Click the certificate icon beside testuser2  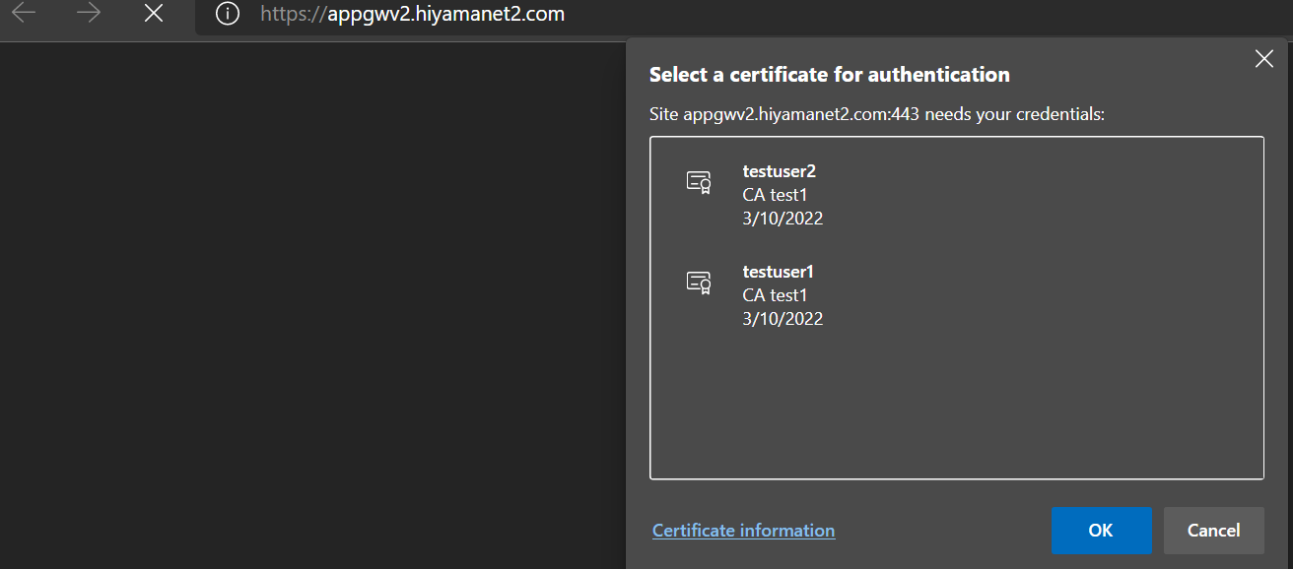point(699,182)
